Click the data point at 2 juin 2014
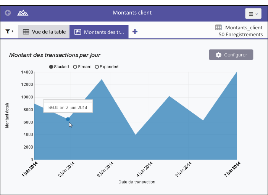The width and height of the screenshot is (268, 195). [68, 119]
